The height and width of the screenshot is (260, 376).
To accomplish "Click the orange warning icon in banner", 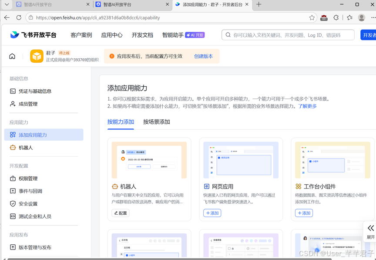I will click(x=112, y=56).
